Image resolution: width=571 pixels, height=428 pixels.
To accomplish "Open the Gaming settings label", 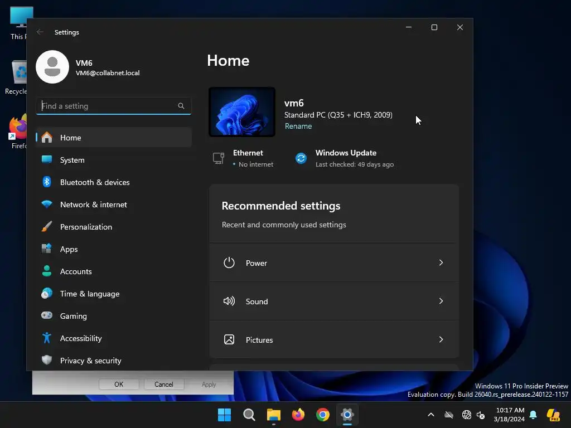I will point(73,316).
